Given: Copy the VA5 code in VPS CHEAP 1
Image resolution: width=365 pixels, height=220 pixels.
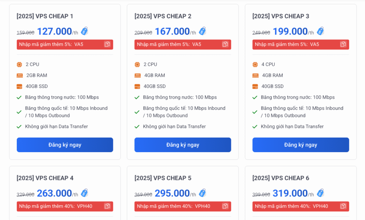Looking at the screenshot, I should pyautogui.click(x=107, y=44).
